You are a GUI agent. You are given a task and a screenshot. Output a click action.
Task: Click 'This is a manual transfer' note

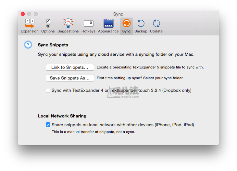tap(94, 132)
